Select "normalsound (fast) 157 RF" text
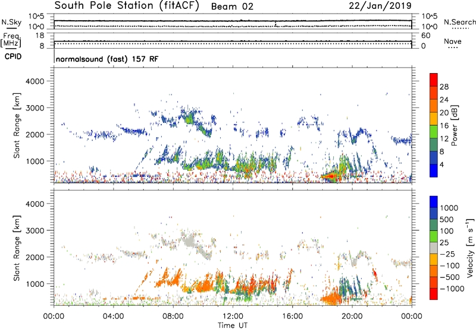The image size is (476, 329). [107, 59]
